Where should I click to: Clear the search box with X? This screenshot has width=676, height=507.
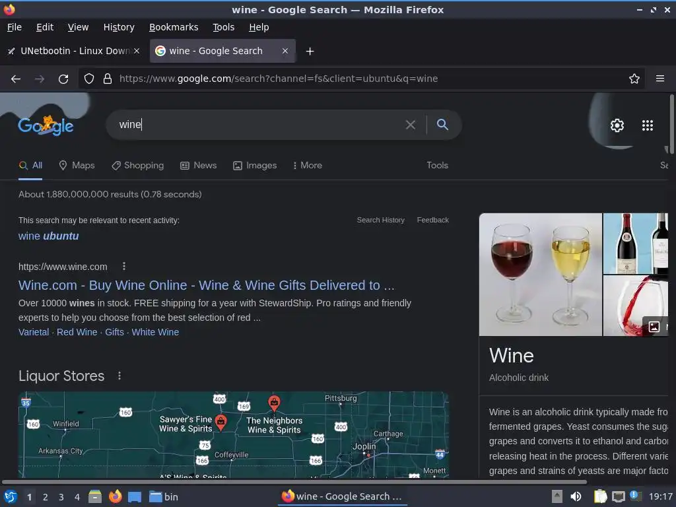411,125
